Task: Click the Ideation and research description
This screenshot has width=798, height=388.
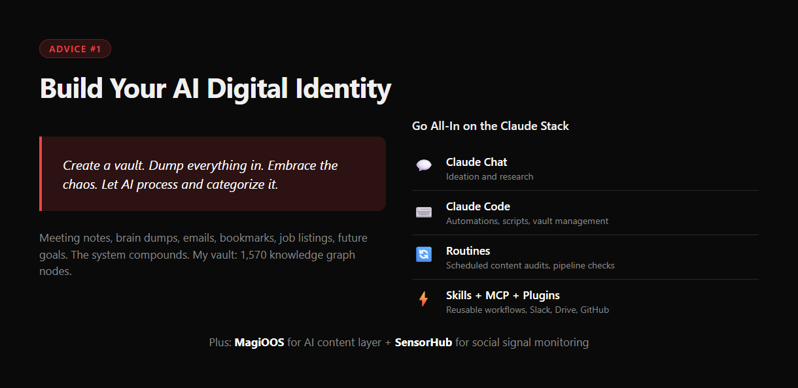Action: click(x=489, y=176)
